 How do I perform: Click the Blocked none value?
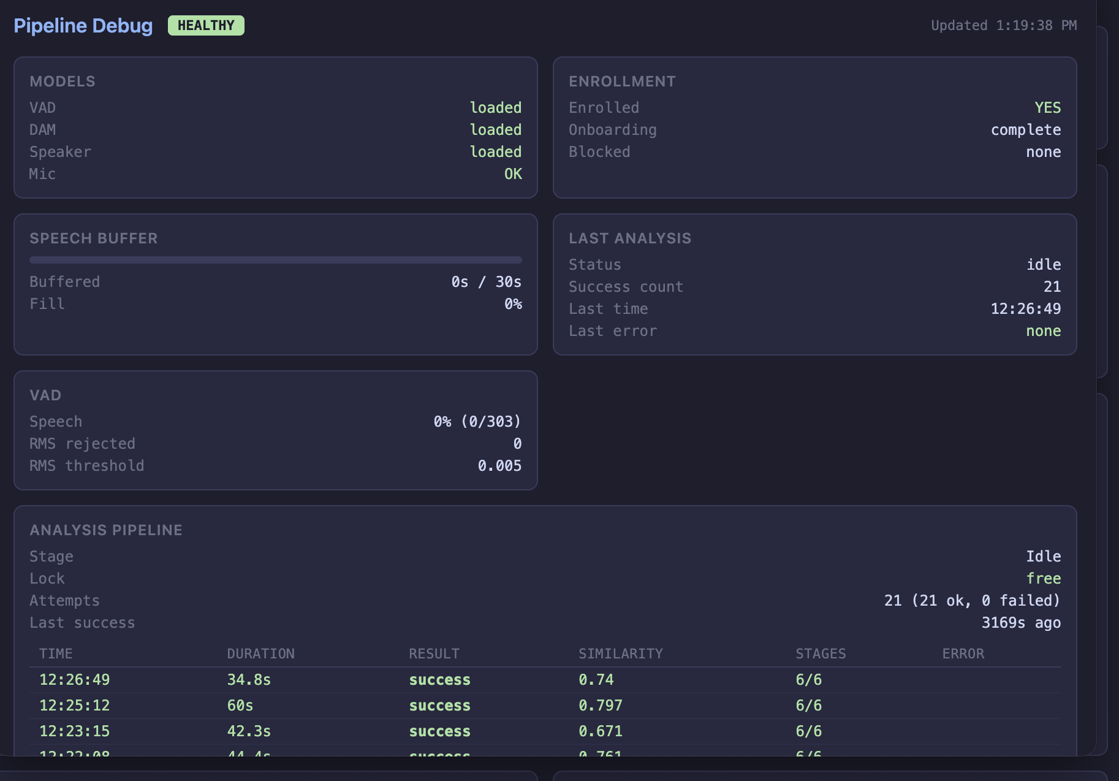[1044, 152]
